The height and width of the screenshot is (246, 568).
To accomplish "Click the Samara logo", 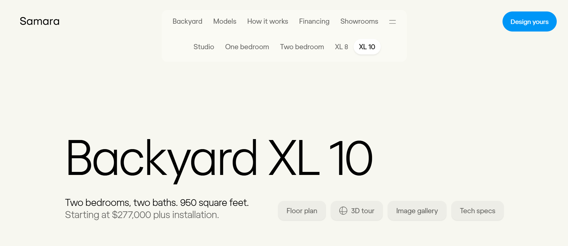I will pyautogui.click(x=40, y=21).
